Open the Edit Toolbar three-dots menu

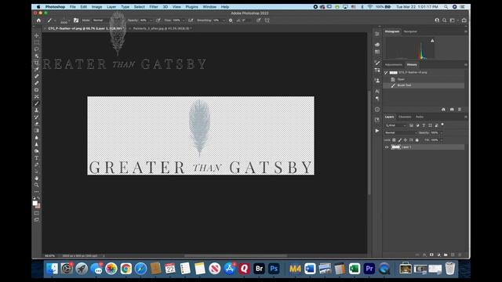point(37,191)
